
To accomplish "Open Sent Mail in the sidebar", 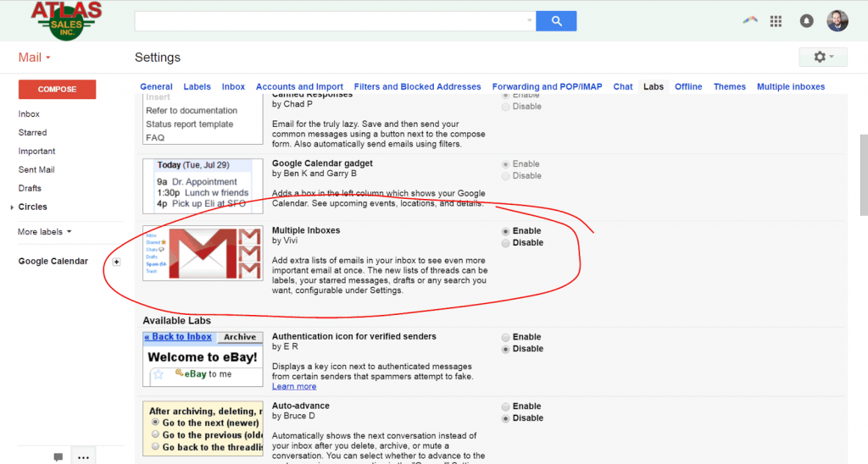I will click(36, 170).
